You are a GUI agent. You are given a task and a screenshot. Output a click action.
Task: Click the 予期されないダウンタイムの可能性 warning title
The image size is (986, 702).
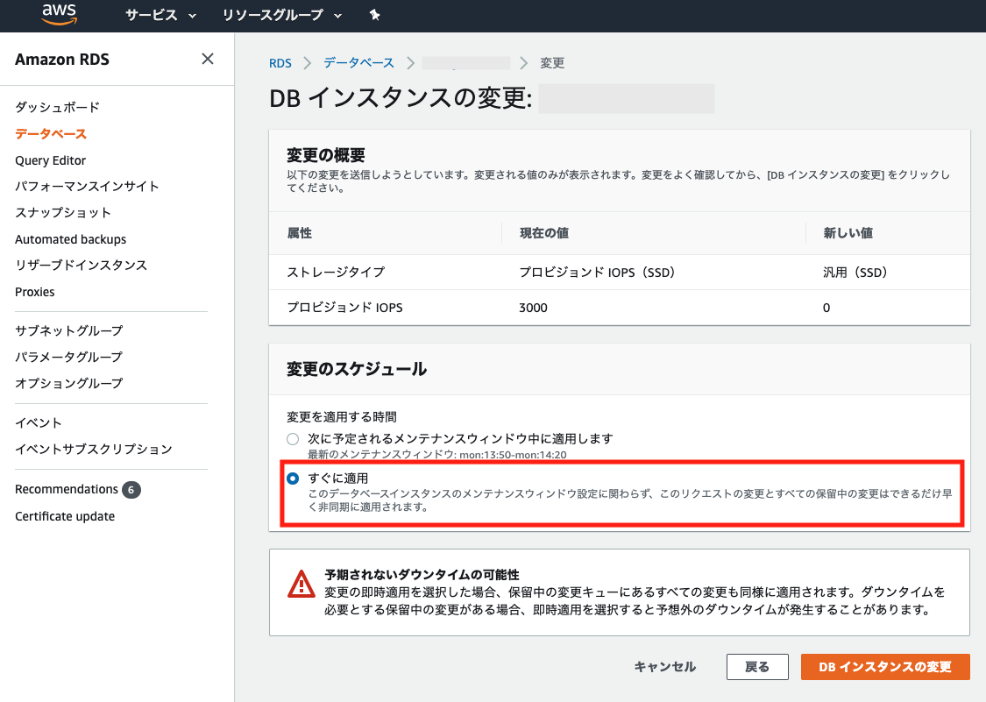(422, 575)
